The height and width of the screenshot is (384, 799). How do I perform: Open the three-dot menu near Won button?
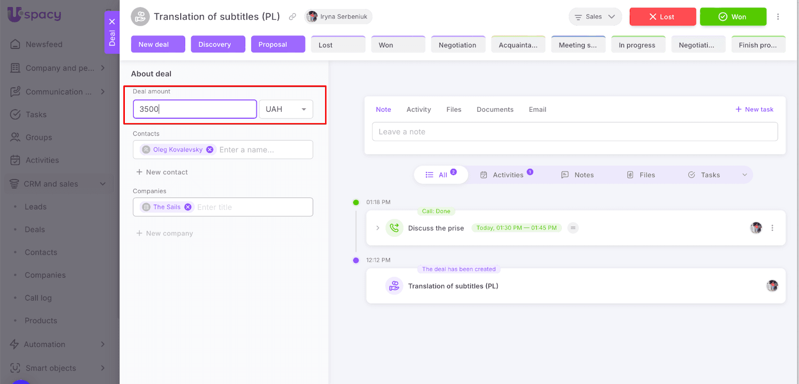click(778, 17)
